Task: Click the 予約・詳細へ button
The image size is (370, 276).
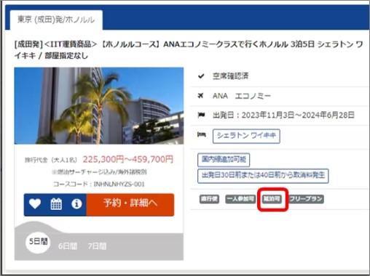Action: coord(130,205)
